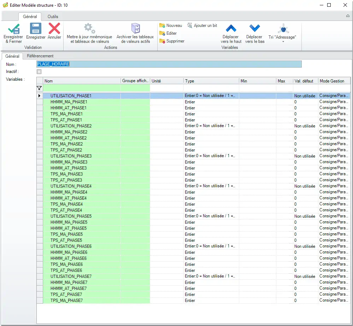Switch to the Outils ribbon tab
353x326 pixels.
(53, 16)
